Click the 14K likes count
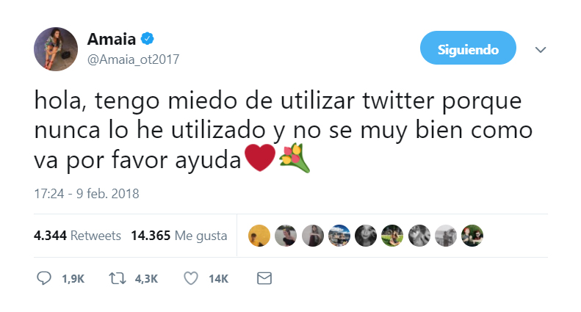The image size is (581, 312). pos(218,279)
